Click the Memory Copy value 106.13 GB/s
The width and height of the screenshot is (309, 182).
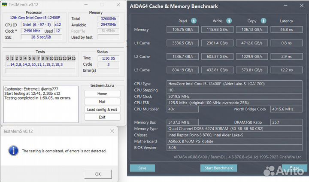click(252, 30)
